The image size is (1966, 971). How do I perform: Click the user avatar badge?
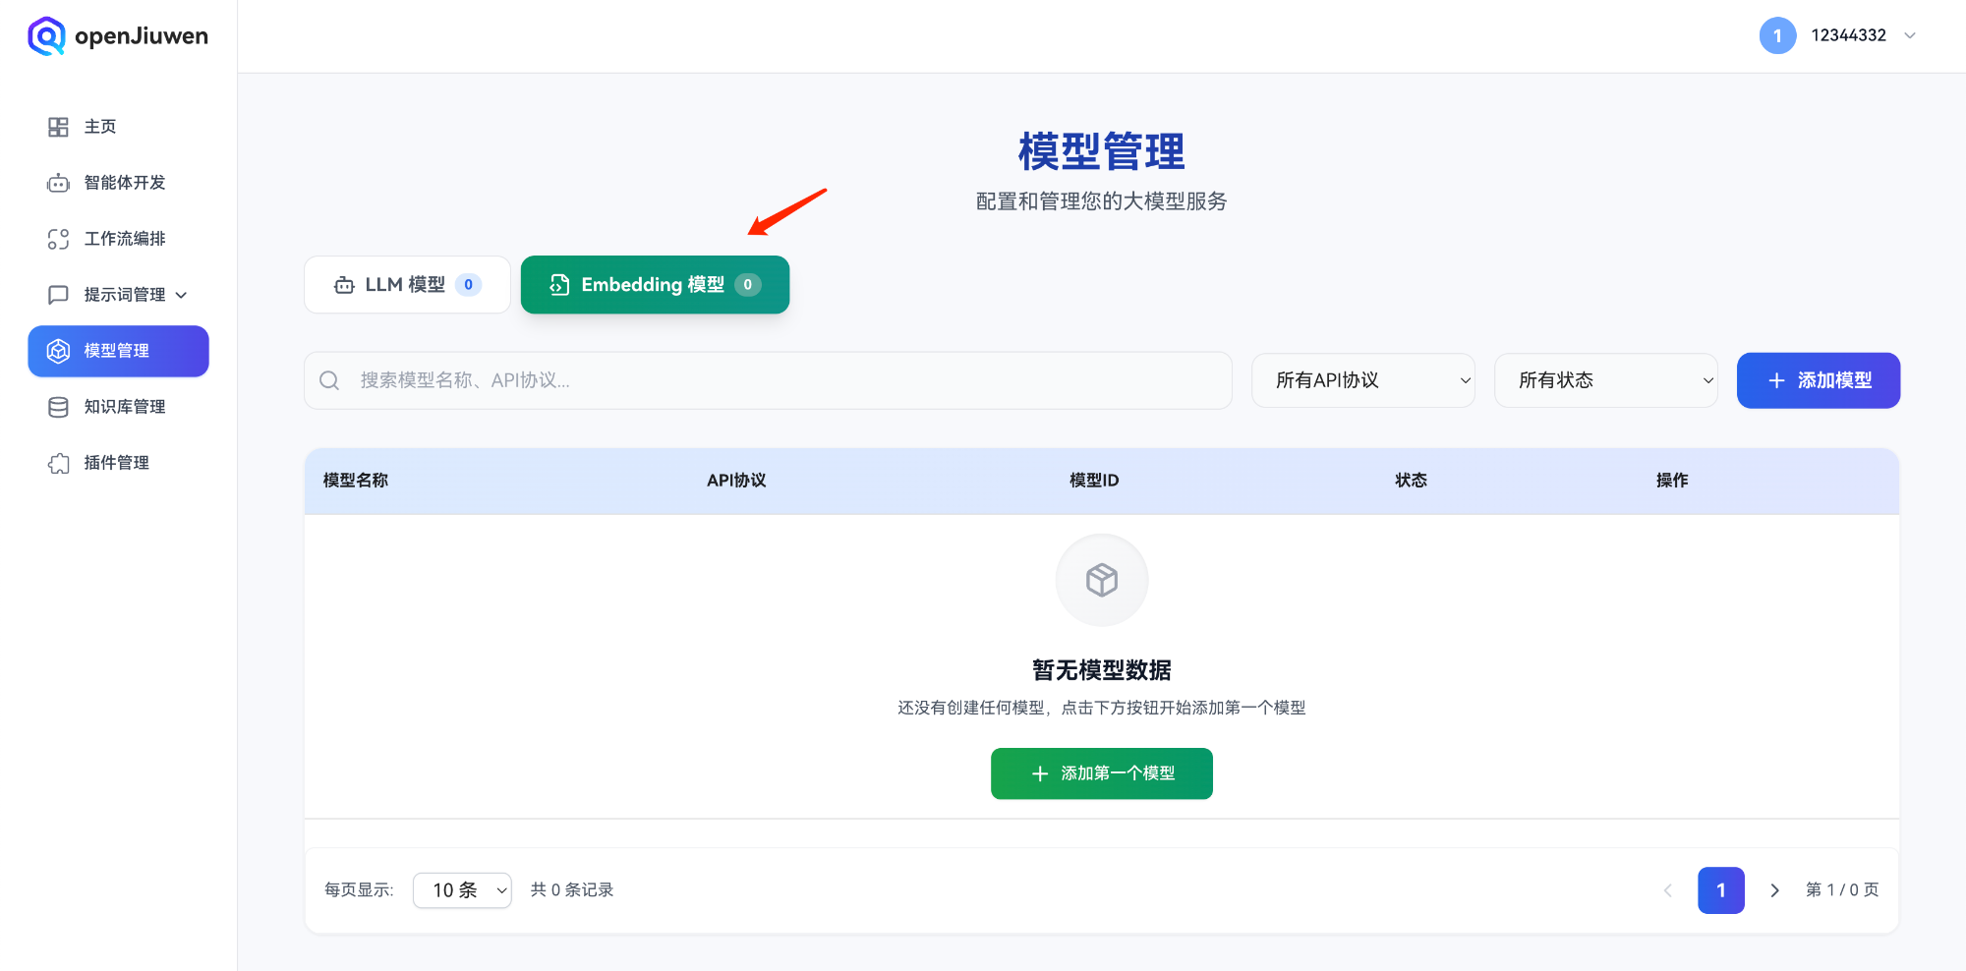coord(1777,36)
